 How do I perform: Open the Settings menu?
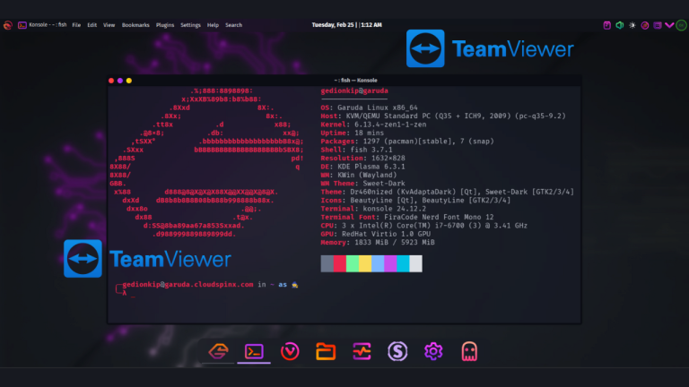pos(190,25)
